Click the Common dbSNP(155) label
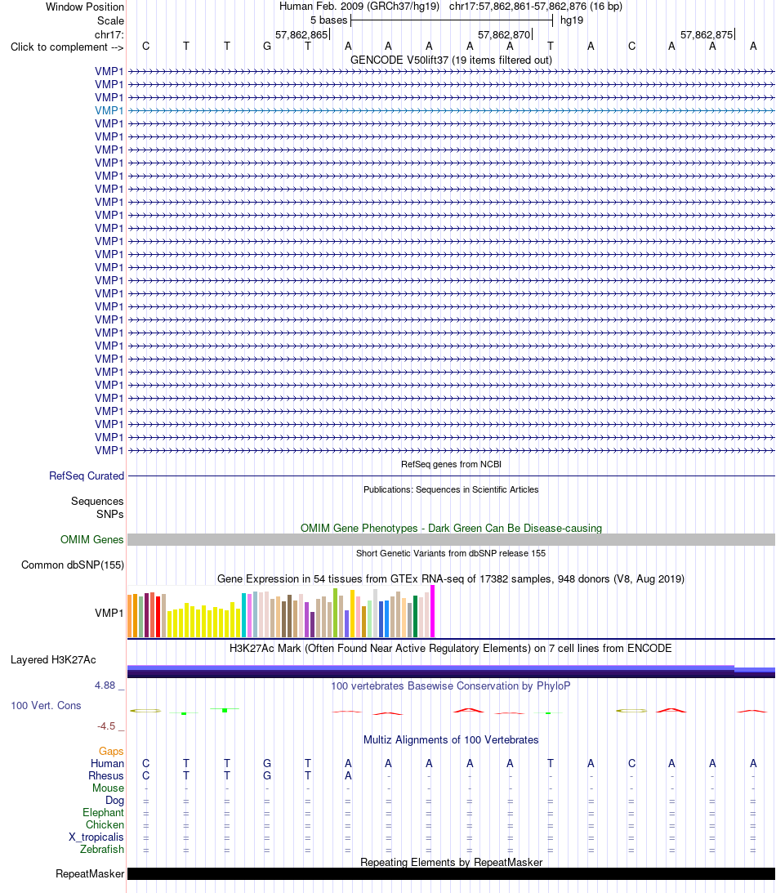 click(73, 565)
